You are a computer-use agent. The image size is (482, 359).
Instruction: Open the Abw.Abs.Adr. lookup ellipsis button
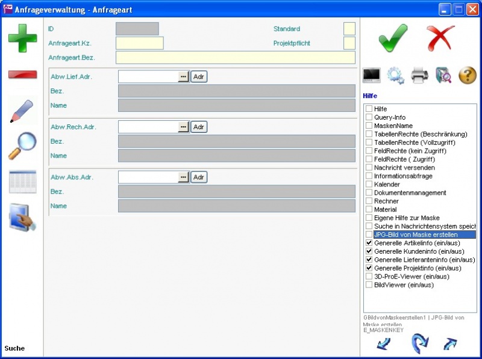point(183,177)
